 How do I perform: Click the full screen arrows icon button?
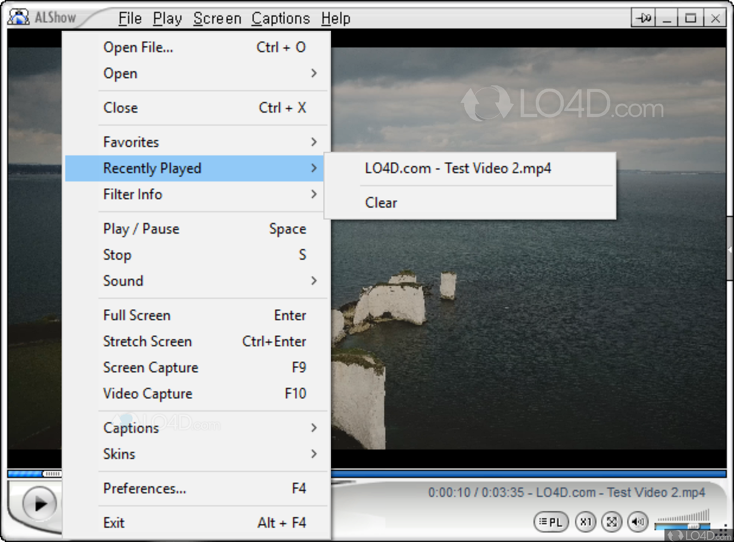pyautogui.click(x=612, y=522)
